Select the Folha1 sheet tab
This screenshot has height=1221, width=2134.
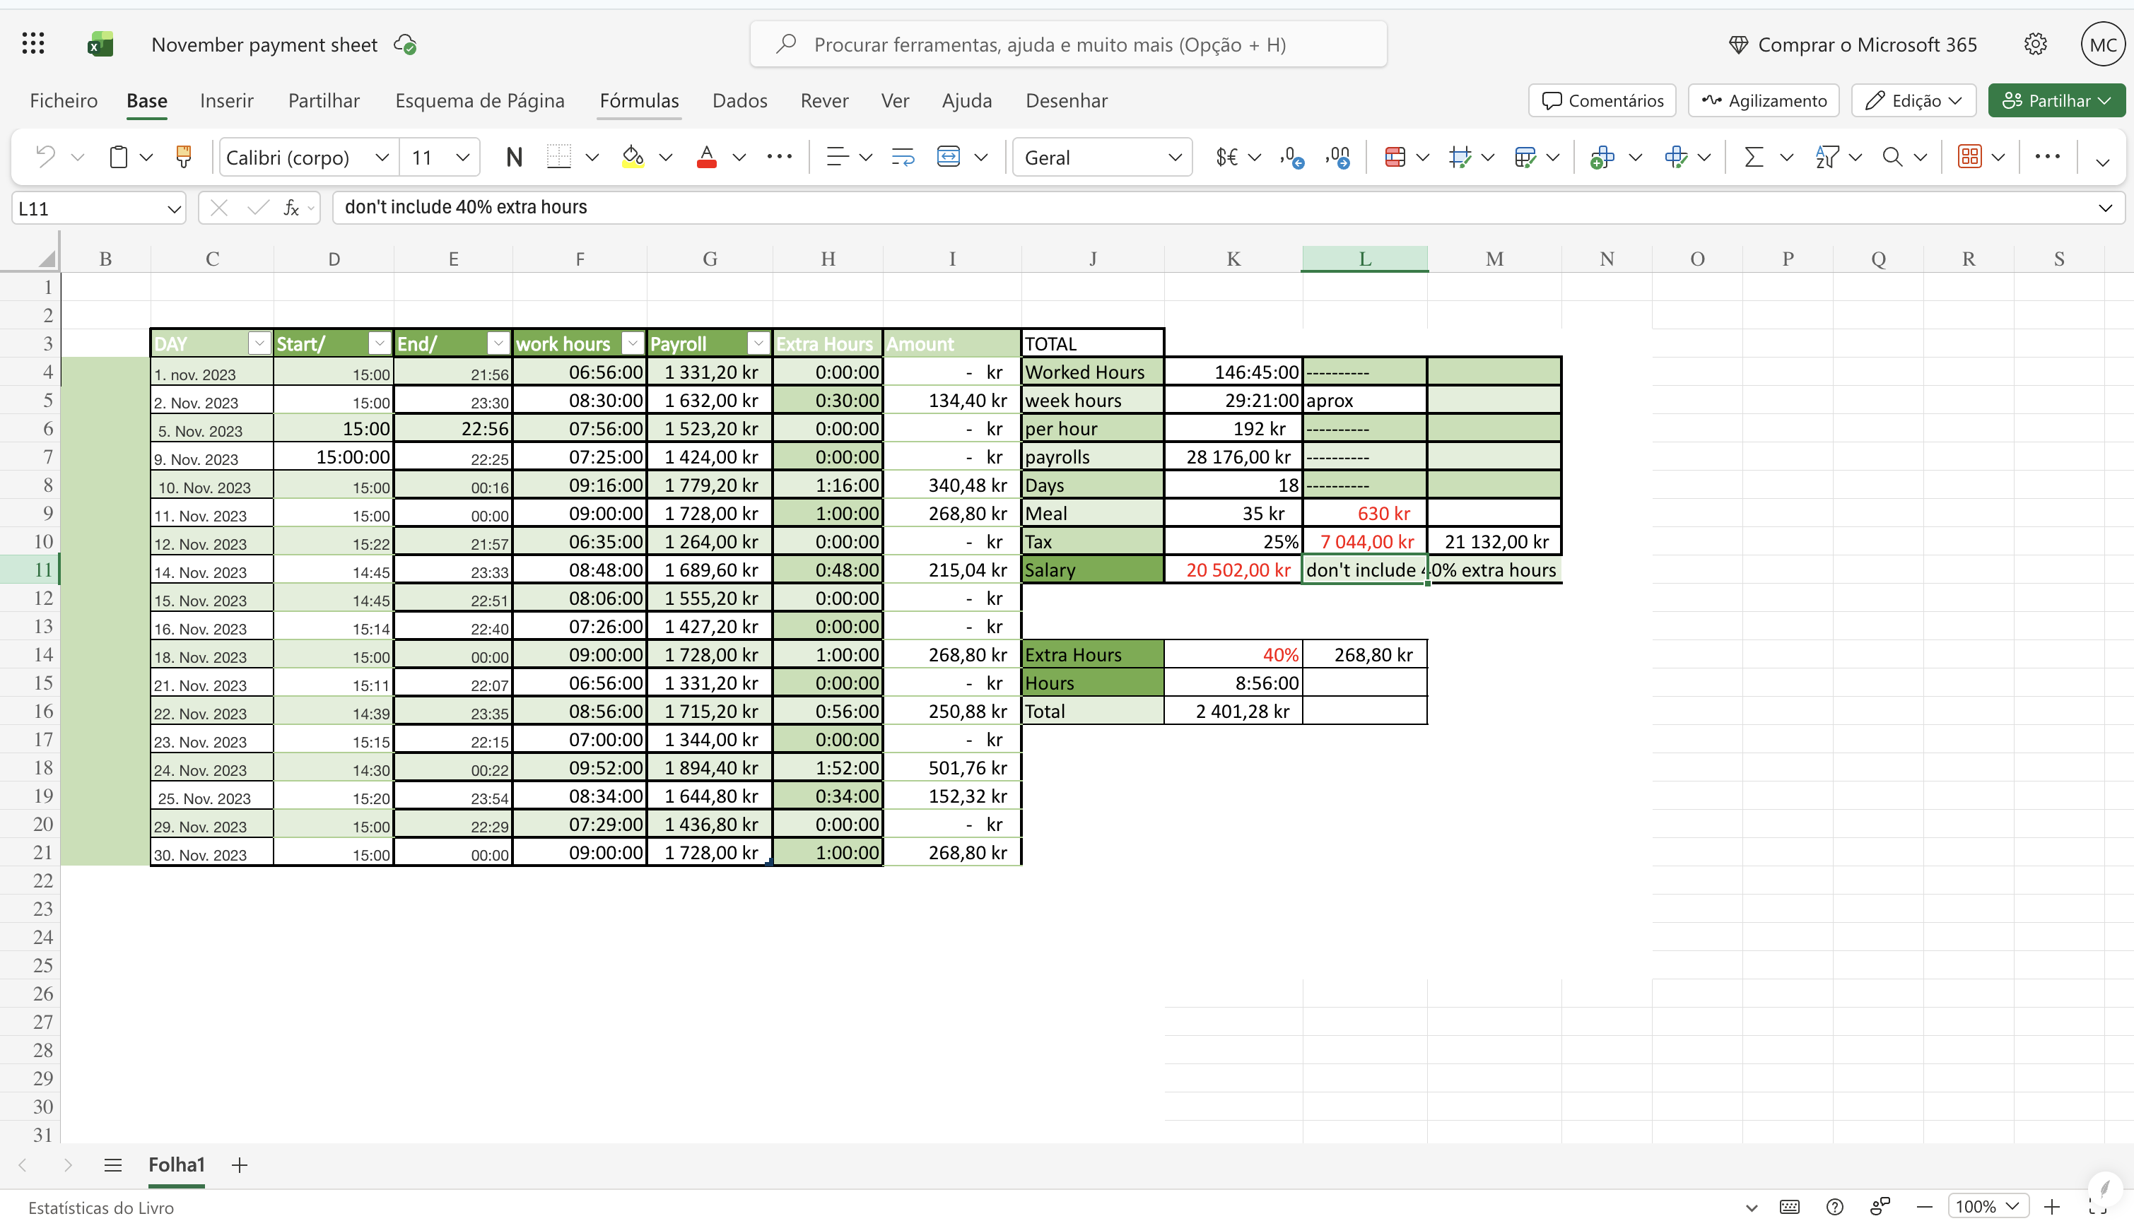[175, 1164]
